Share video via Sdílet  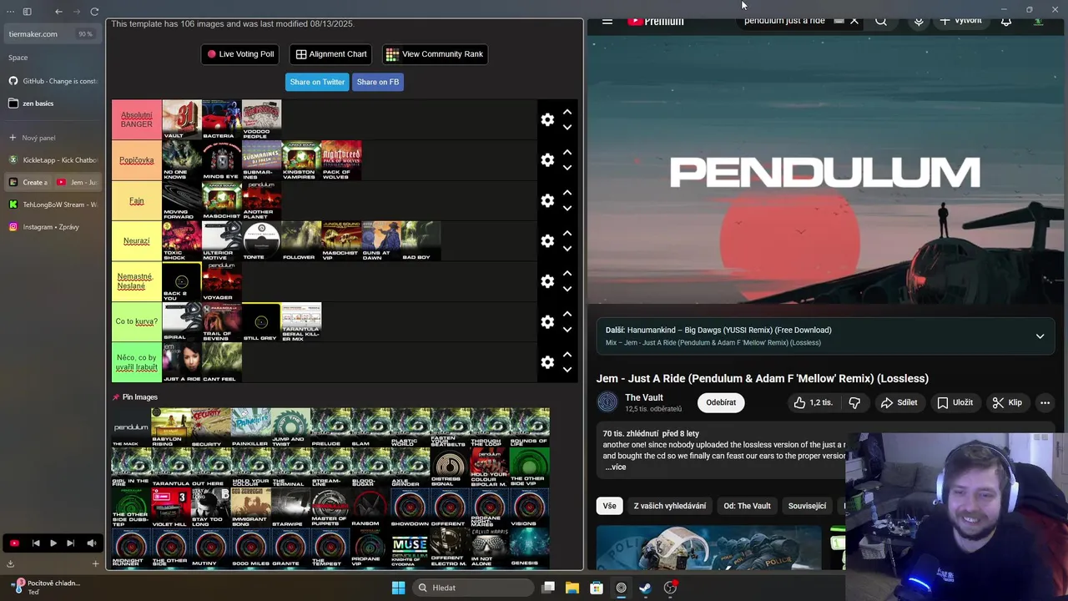tap(899, 402)
